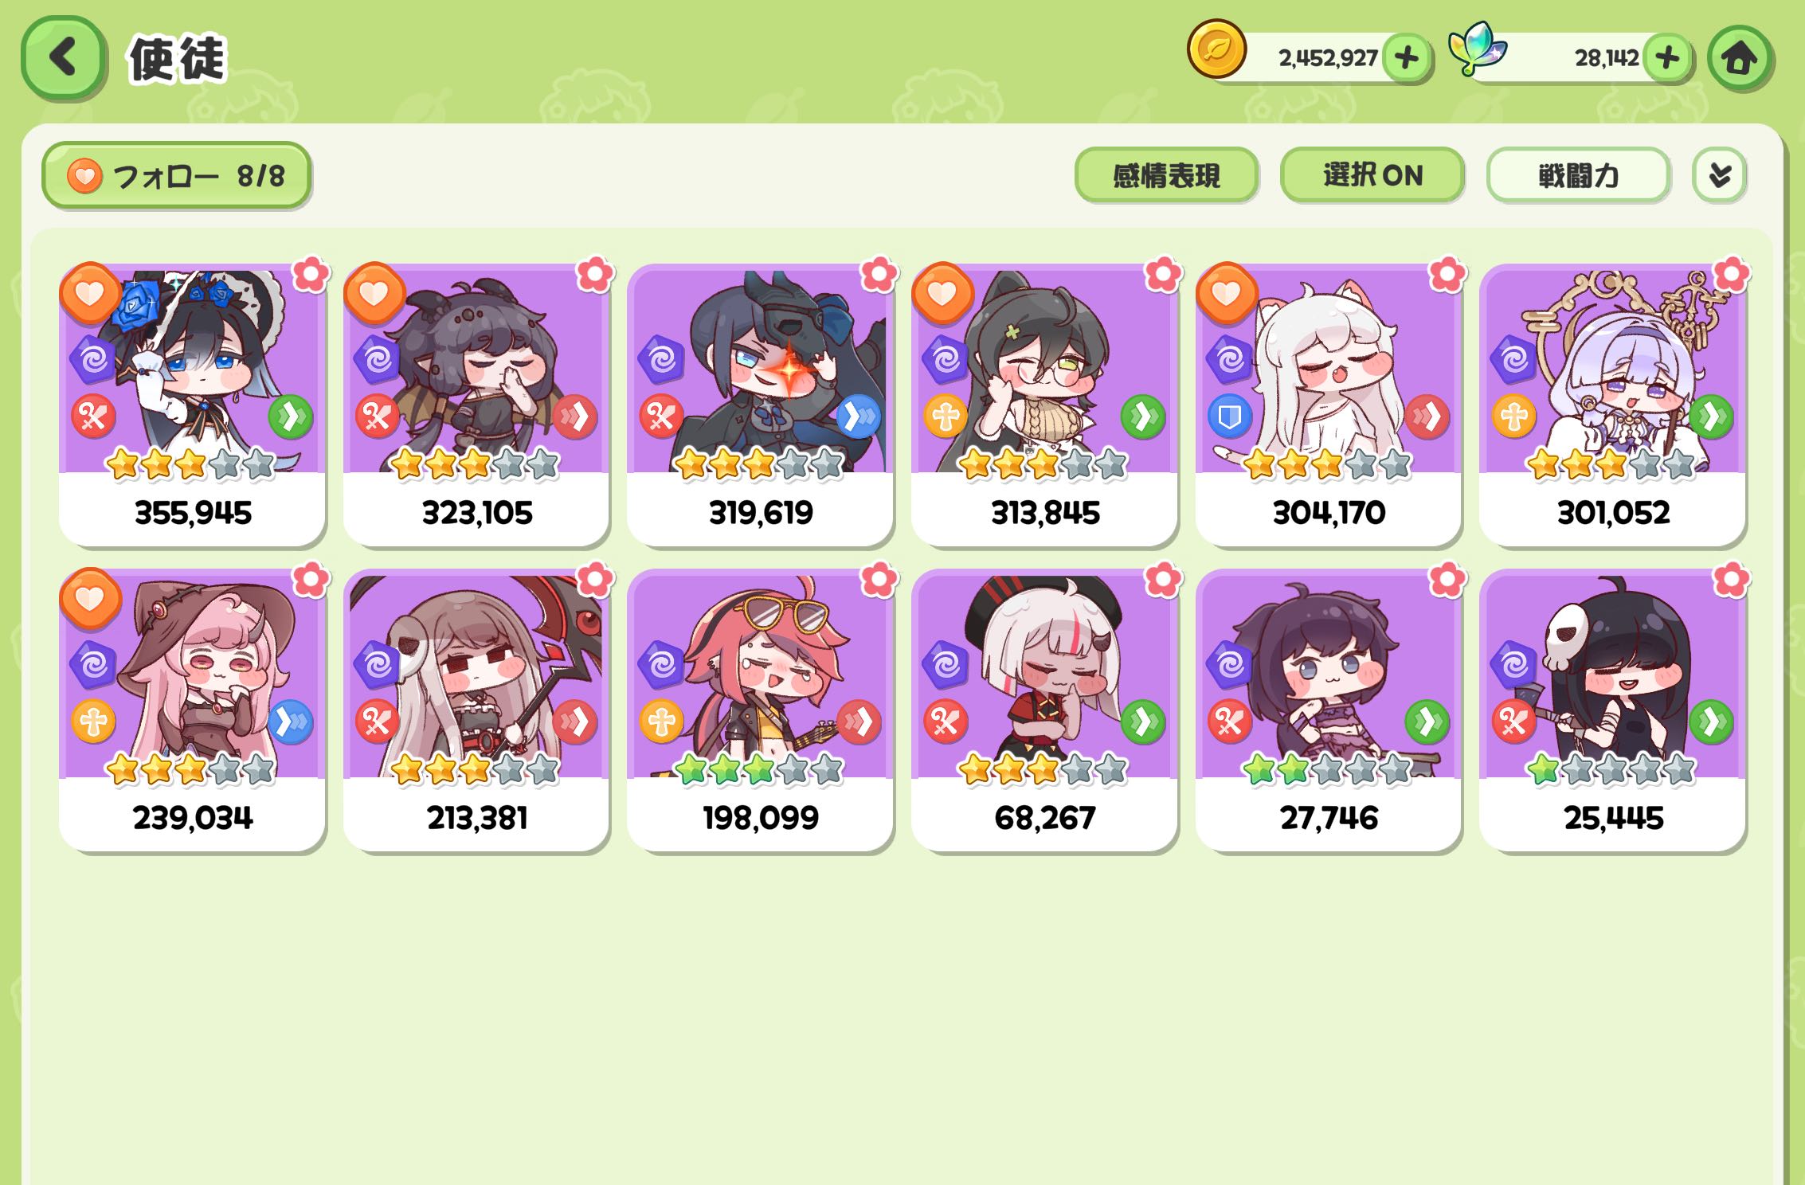Click blue speed arrow on 319,619 card
This screenshot has height=1185, width=1805.
pos(858,417)
